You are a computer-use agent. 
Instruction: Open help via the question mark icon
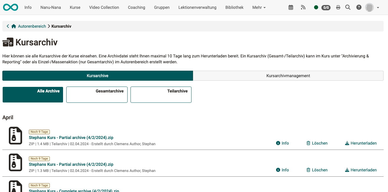point(359,7)
